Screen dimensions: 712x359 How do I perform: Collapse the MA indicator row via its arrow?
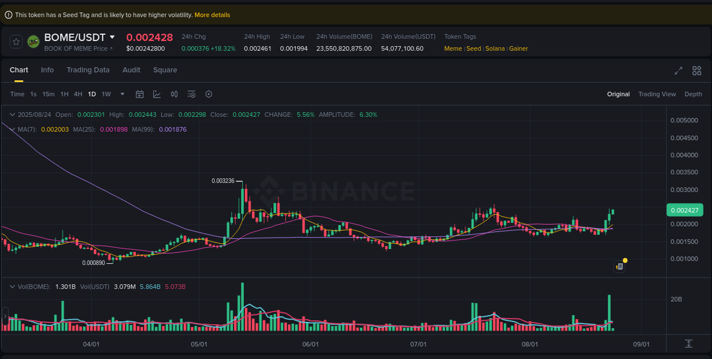[x=11, y=129]
